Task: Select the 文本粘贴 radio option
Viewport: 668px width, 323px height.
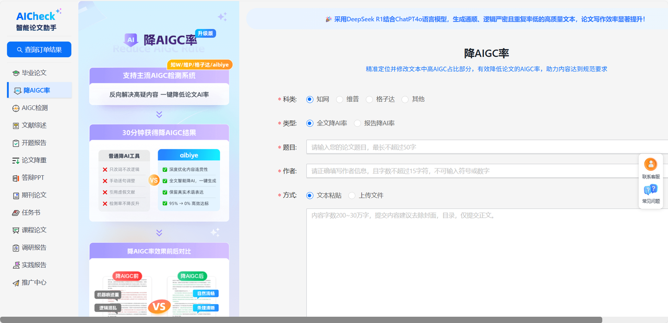Action: [x=310, y=195]
